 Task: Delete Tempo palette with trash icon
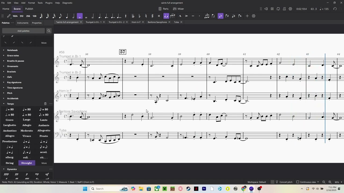(x=45, y=104)
